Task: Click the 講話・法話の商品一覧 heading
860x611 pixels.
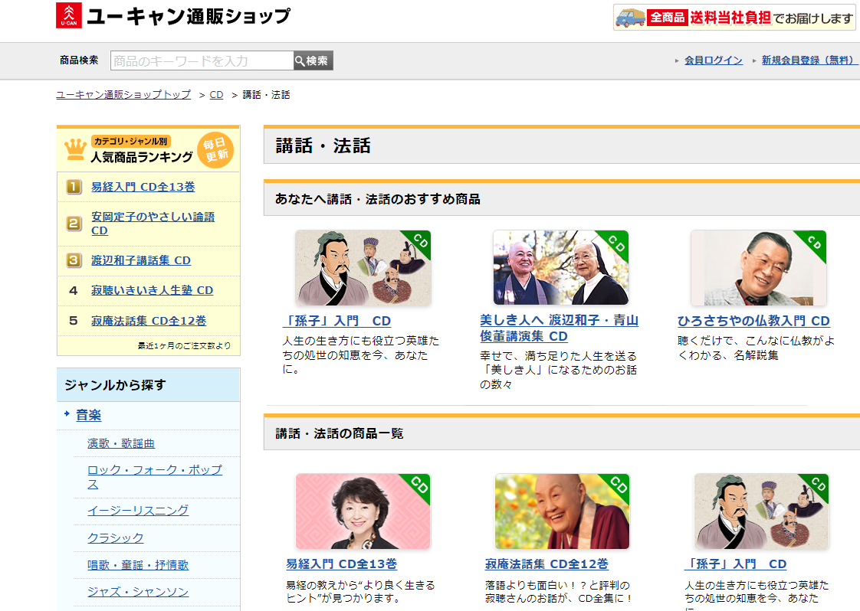Action: [339, 433]
